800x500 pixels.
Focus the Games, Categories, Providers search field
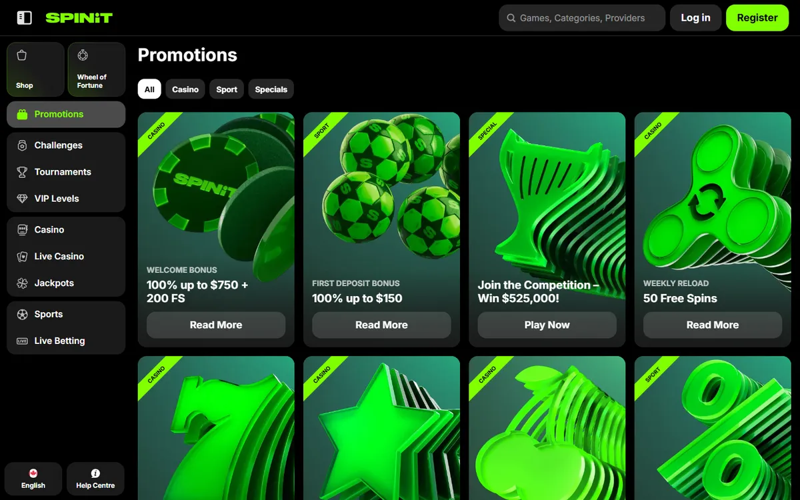click(582, 18)
